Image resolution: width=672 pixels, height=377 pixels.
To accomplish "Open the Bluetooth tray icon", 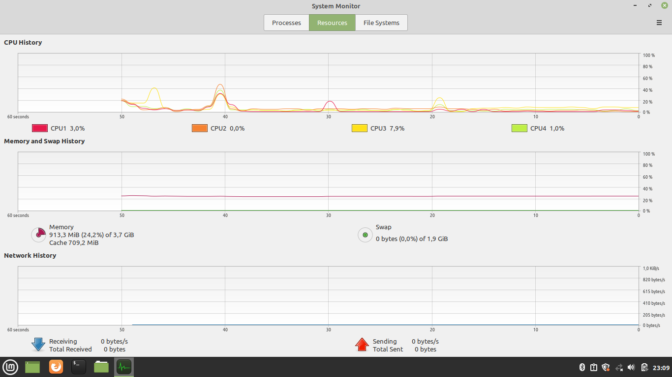I will tap(581, 367).
